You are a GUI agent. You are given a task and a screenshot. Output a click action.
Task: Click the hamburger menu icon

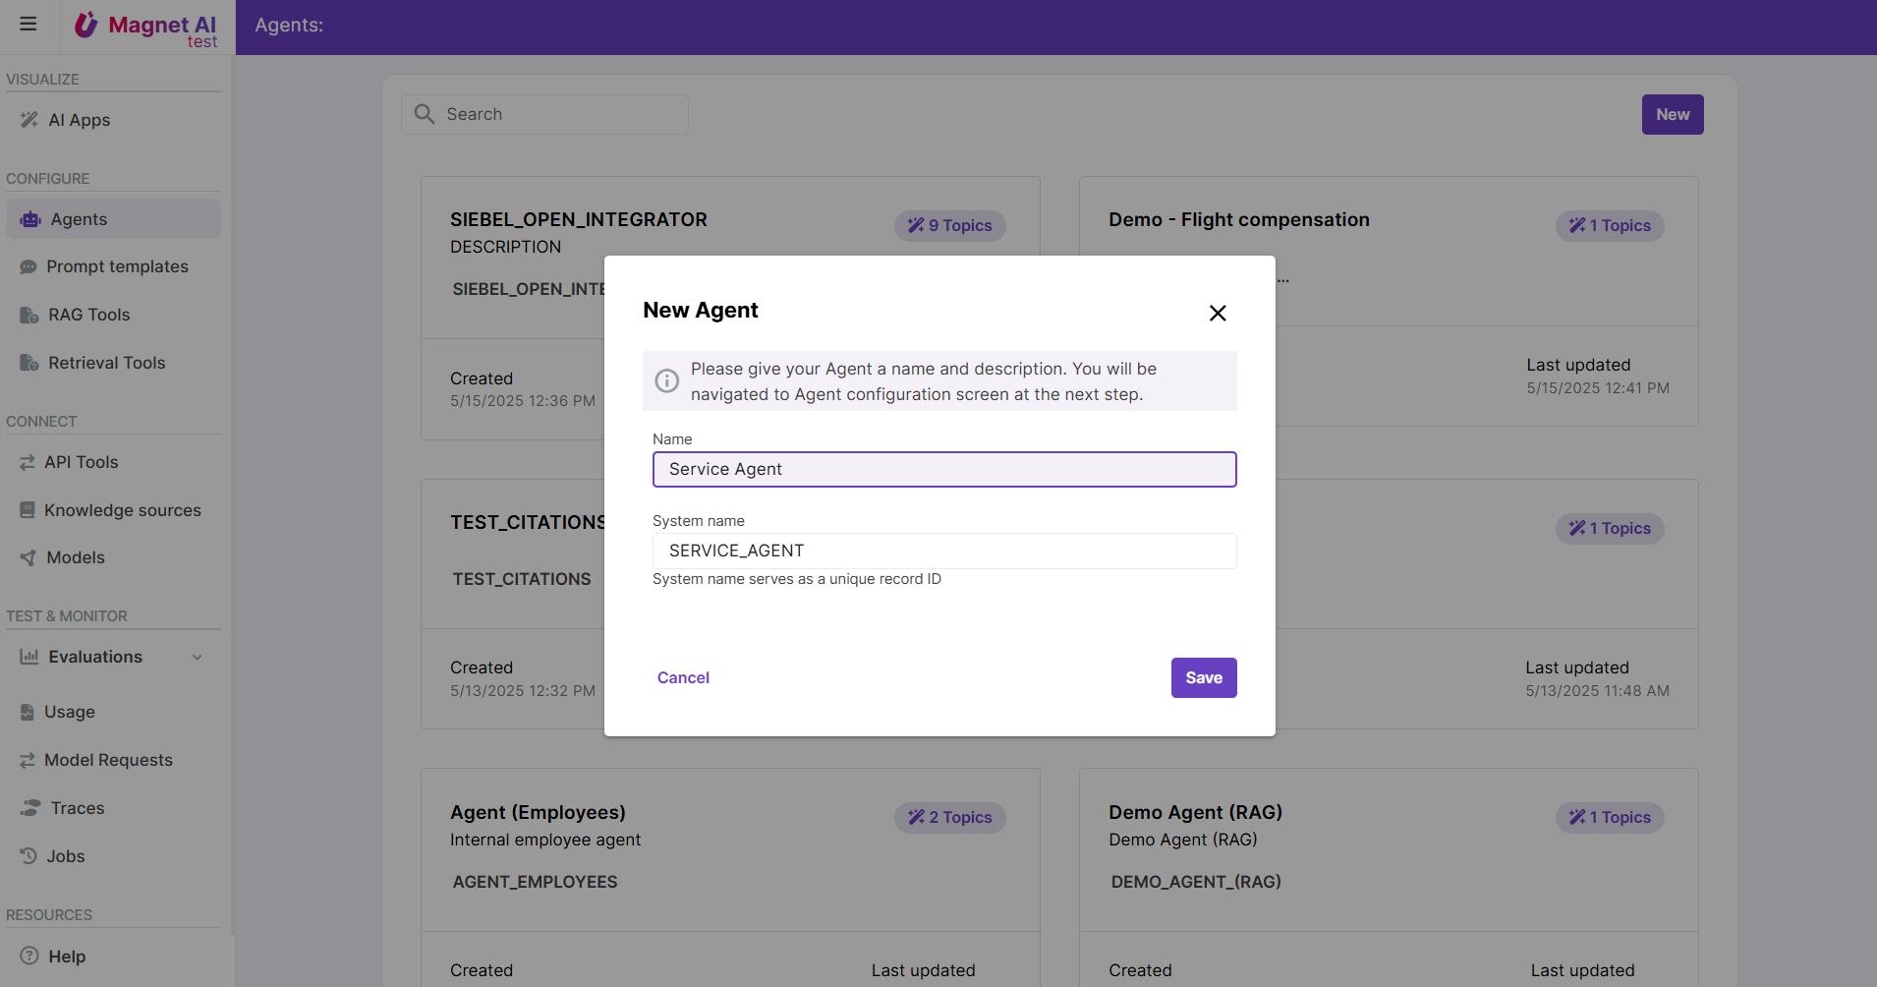[28, 24]
